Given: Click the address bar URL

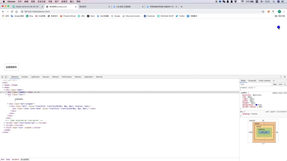Looking at the screenshot, I should 37,11.
